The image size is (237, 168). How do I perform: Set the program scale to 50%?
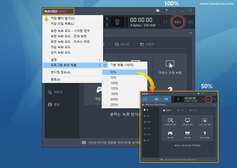125,72
